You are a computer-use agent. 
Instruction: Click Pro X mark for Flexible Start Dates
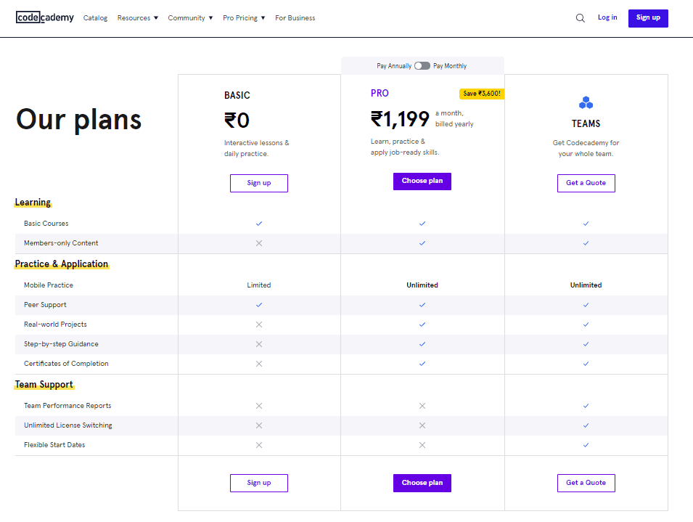(422, 445)
